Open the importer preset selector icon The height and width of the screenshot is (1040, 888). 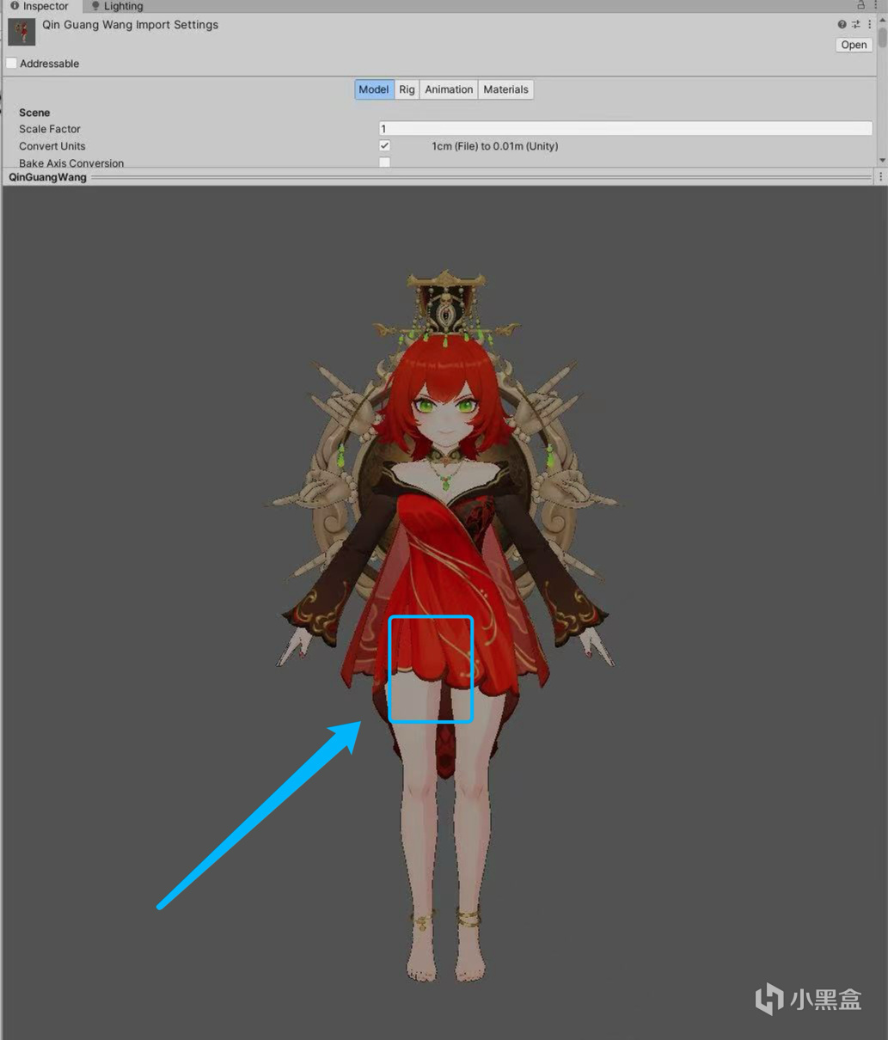tap(855, 25)
